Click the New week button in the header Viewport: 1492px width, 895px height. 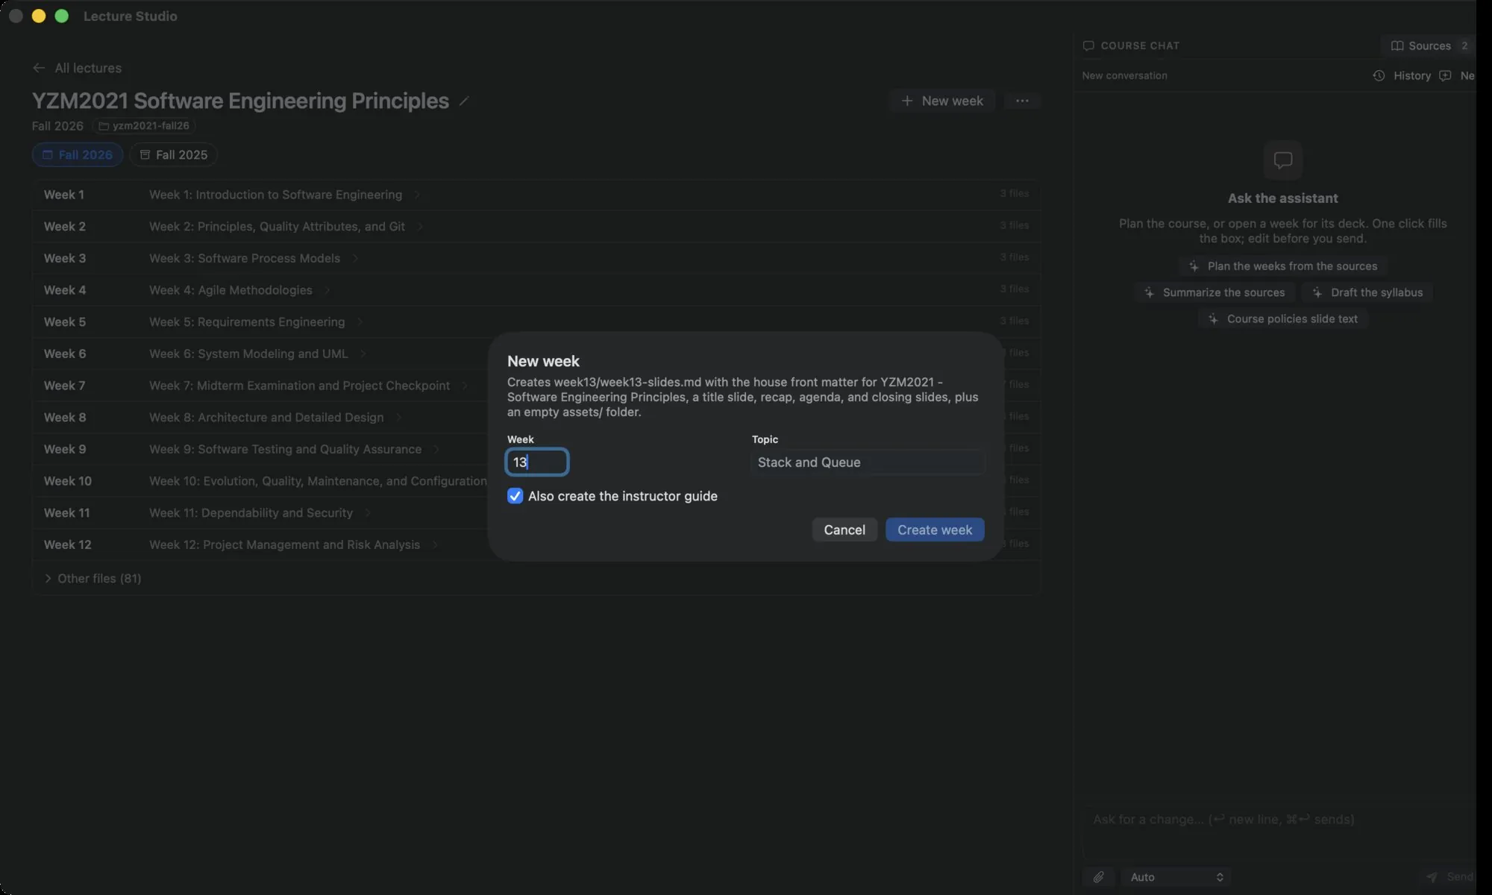[x=941, y=101]
